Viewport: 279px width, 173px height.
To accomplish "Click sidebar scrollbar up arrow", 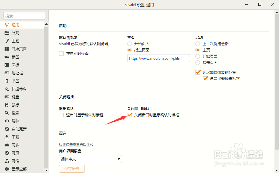I will [46, 24].
